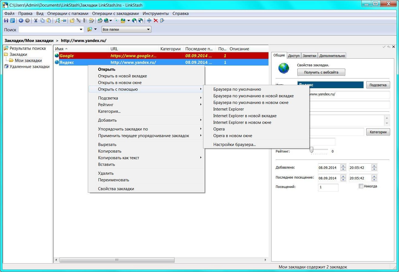
Task: Adjust the Рейтинг slider handle
Action: (311, 150)
